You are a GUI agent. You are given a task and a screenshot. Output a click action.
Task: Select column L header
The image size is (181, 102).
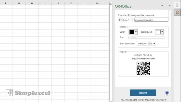(84, 3)
